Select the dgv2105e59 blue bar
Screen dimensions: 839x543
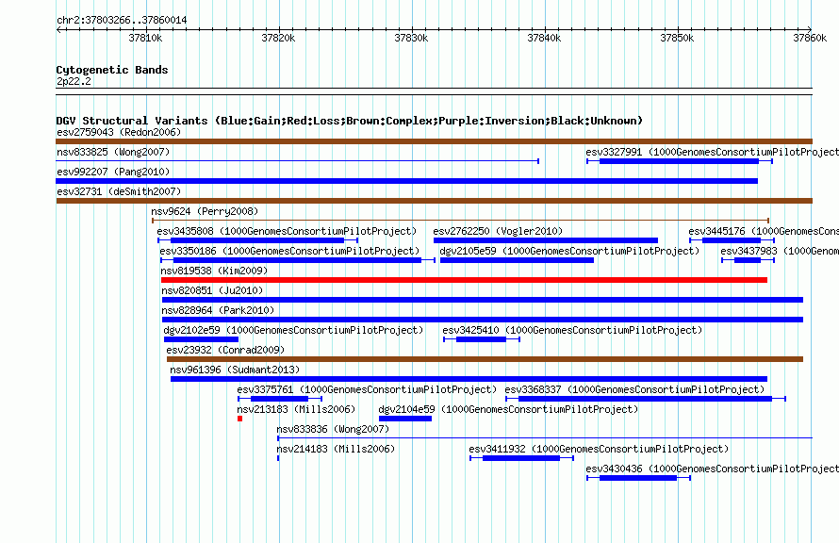coord(517,260)
